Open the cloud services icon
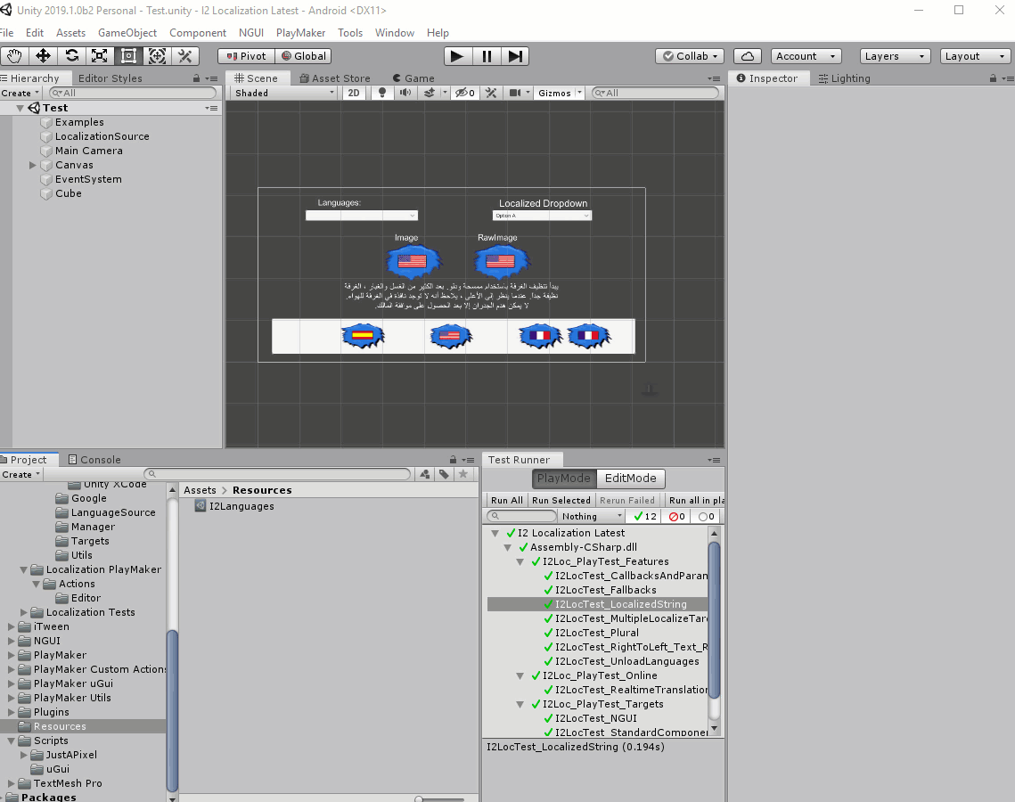This screenshot has height=802, width=1015. (x=748, y=56)
